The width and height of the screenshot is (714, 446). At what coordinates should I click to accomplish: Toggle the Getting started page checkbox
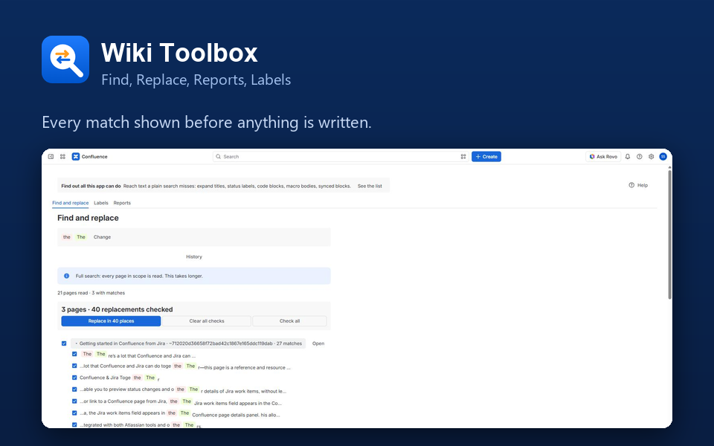(64, 343)
